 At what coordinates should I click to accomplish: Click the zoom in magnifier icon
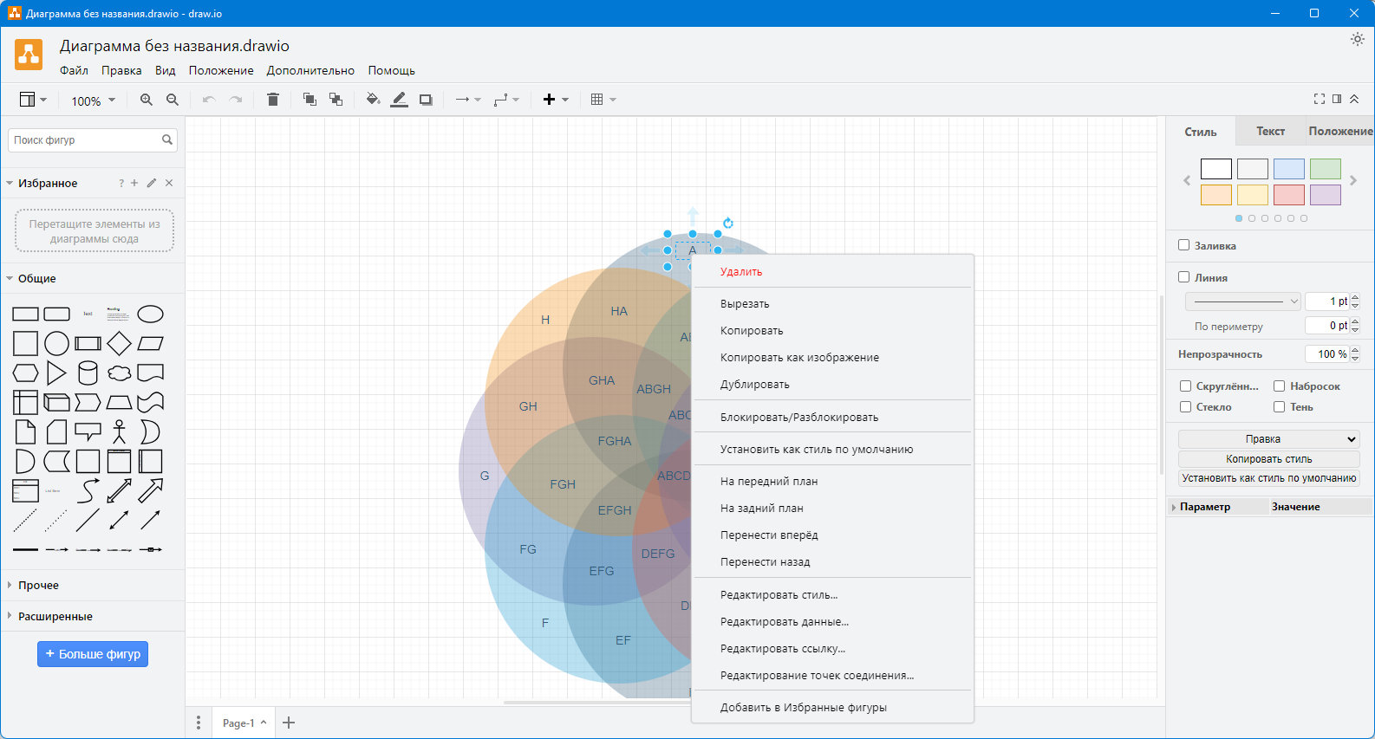(147, 100)
